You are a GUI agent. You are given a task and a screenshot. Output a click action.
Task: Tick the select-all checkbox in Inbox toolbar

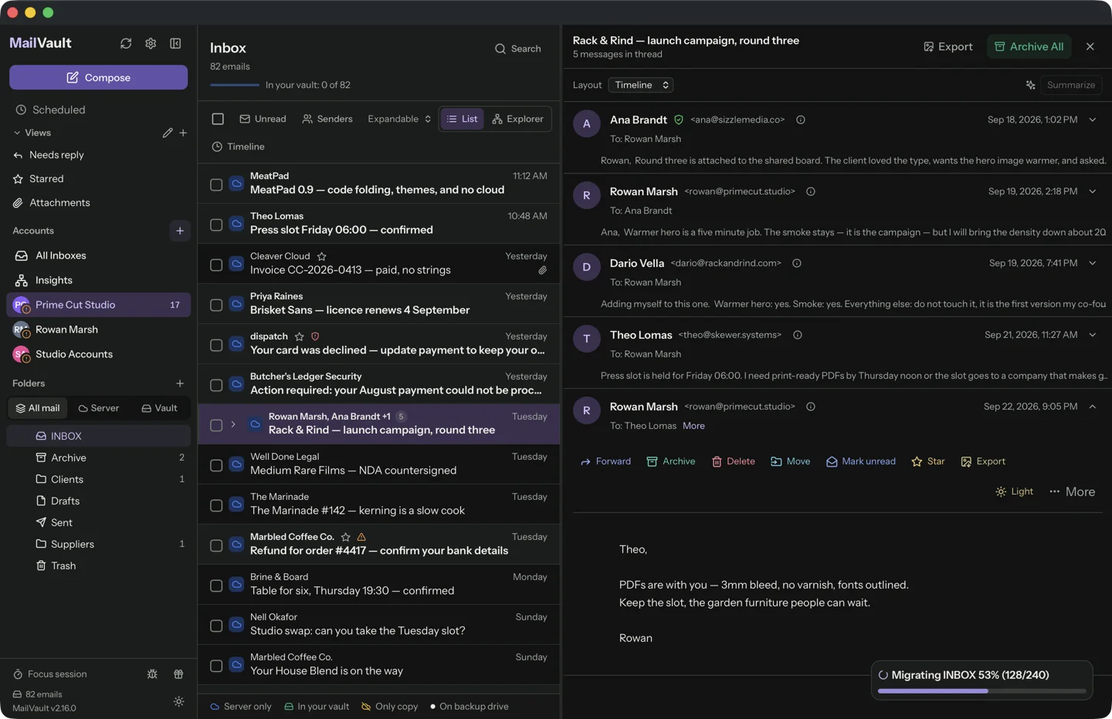[x=218, y=119]
